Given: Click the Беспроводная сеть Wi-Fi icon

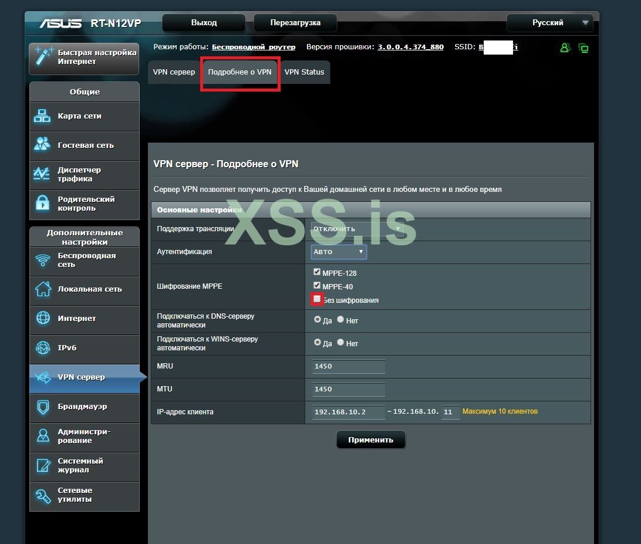Looking at the screenshot, I should point(42,260).
